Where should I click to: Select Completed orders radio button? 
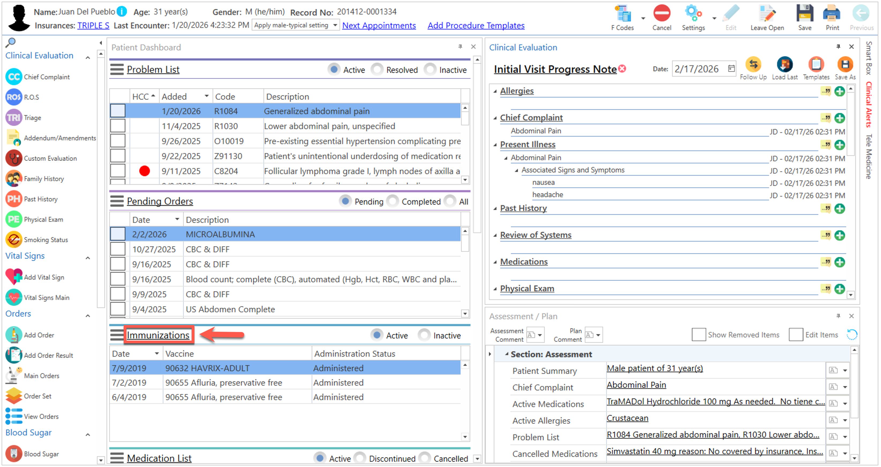coord(393,201)
